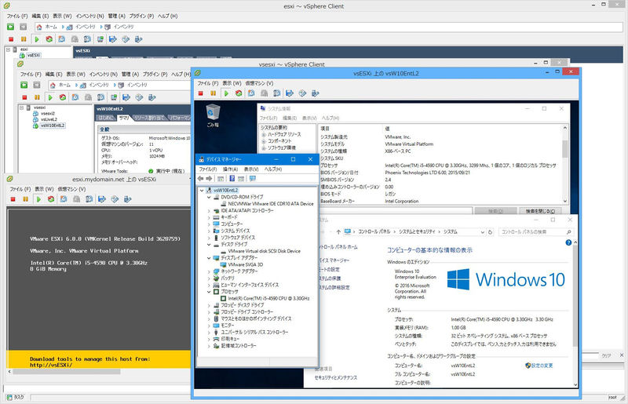Open 表示 menu in esxi.mydomain.net vsESXi console

coord(44,188)
